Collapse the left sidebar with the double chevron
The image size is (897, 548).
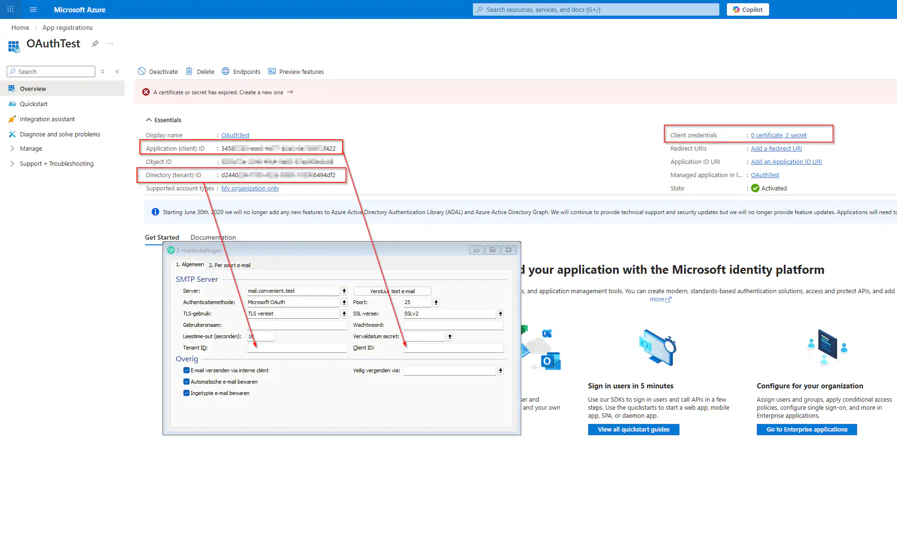pos(117,72)
